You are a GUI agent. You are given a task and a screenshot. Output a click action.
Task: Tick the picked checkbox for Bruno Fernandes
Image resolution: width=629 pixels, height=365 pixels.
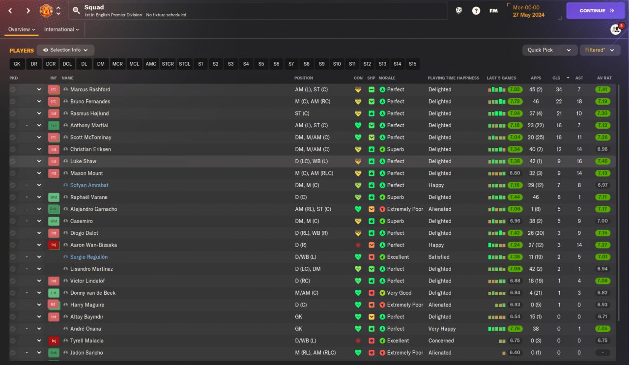(13, 101)
